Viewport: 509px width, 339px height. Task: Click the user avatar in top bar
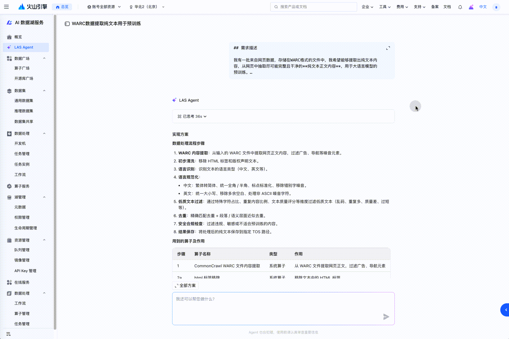(x=496, y=7)
